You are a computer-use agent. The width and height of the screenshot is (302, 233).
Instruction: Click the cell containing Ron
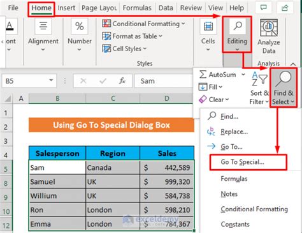[57, 210]
